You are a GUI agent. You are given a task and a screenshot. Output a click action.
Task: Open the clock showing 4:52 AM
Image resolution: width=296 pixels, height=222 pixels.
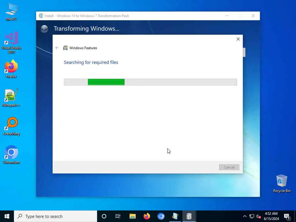pos(271,216)
